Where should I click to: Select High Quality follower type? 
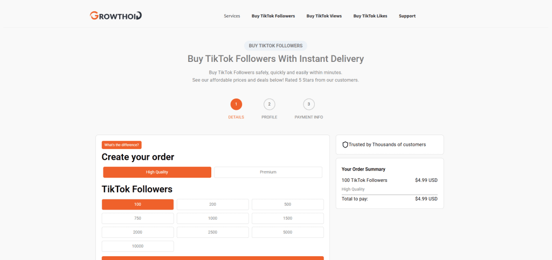[x=157, y=172]
